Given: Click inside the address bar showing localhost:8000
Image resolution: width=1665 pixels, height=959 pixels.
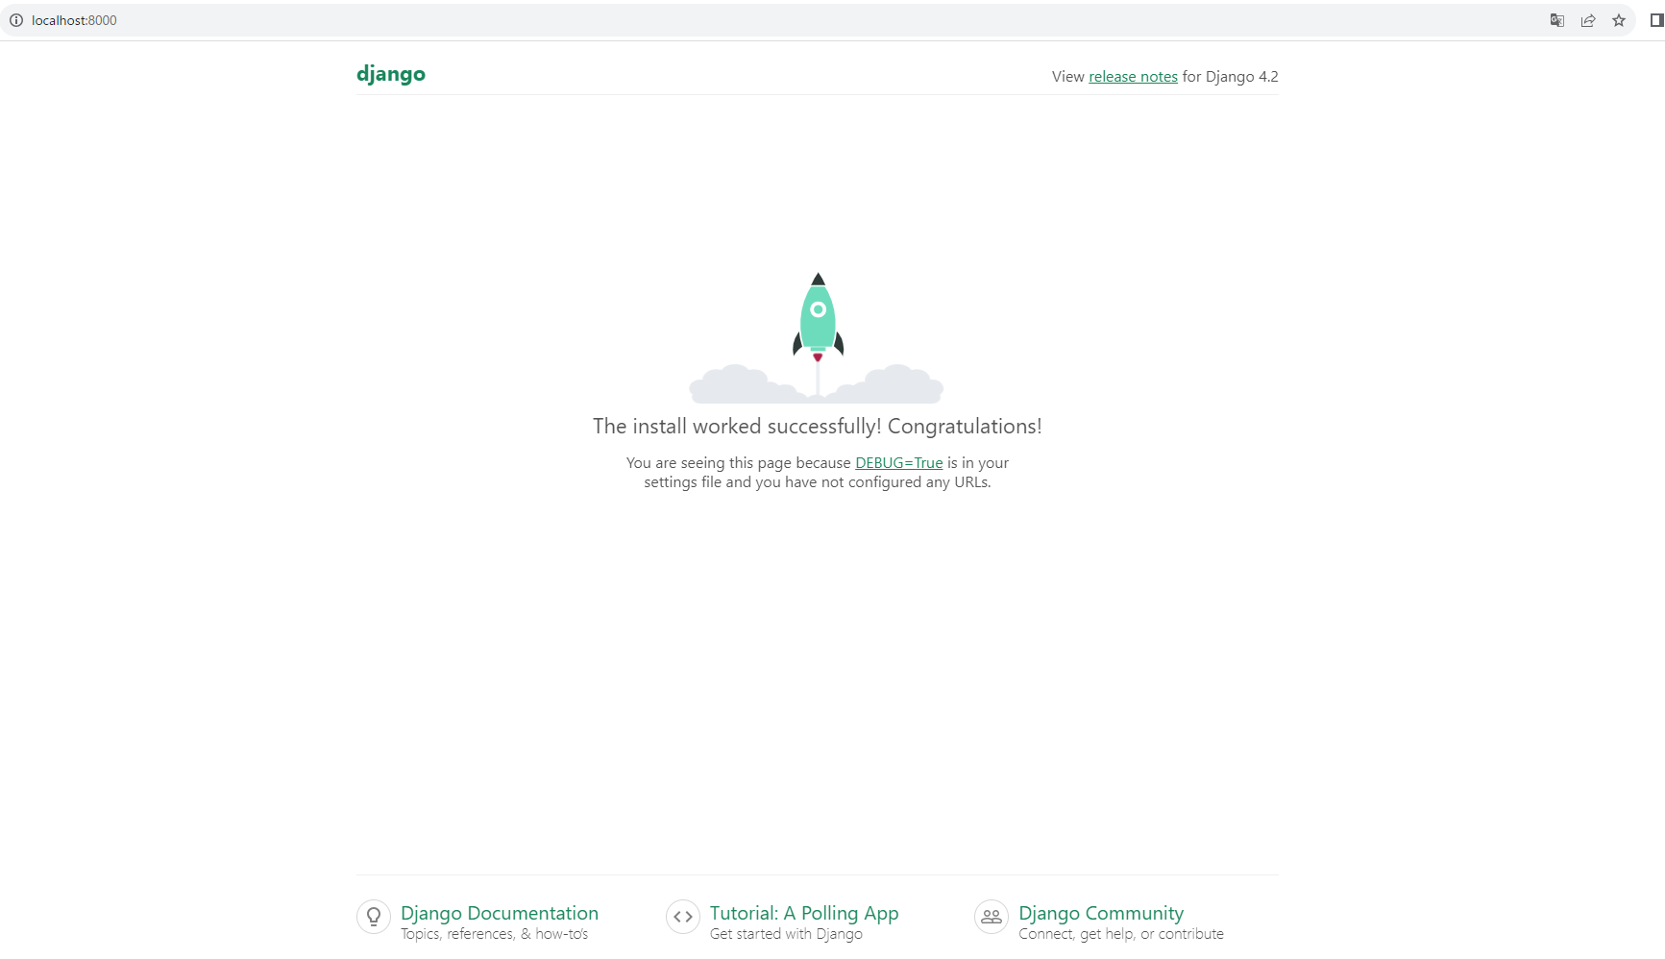Looking at the screenshot, I should (x=74, y=20).
